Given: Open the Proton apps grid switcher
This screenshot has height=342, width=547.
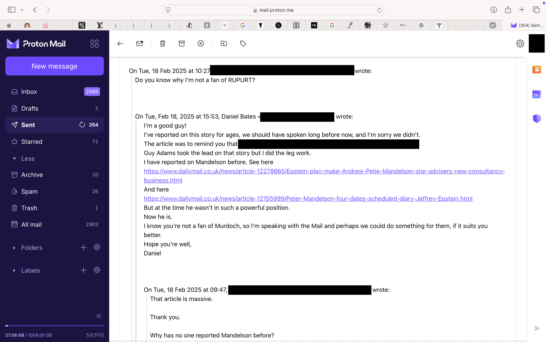Looking at the screenshot, I should pyautogui.click(x=94, y=44).
